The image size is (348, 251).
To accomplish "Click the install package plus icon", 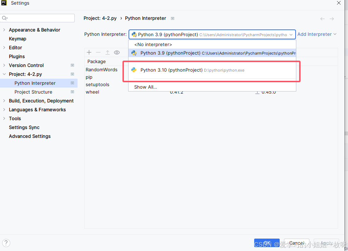I will (89, 52).
